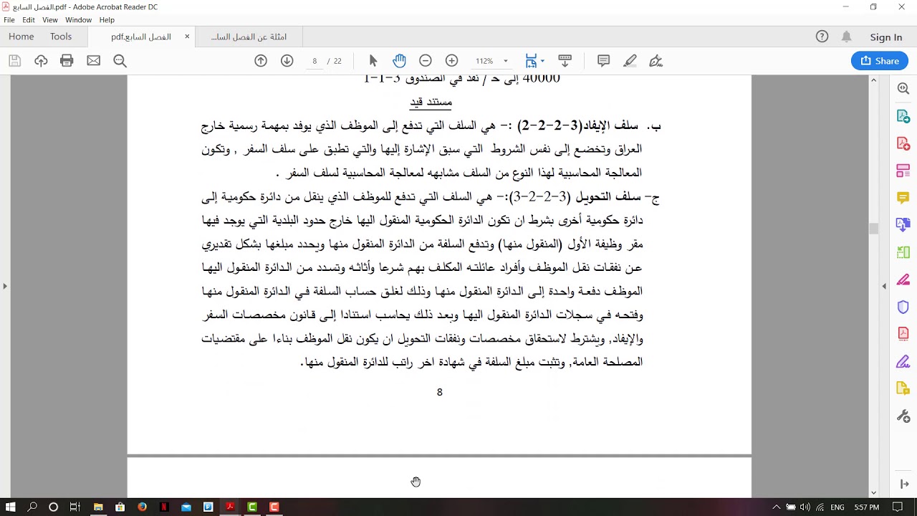Open Edit PDF tool in right pane
The image size is (917, 516).
click(x=903, y=171)
